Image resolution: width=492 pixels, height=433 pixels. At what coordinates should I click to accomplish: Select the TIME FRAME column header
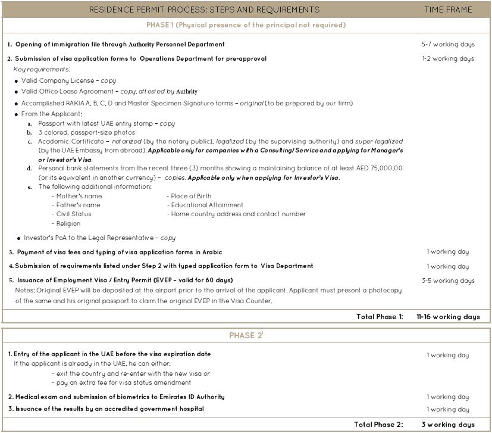[x=448, y=10]
